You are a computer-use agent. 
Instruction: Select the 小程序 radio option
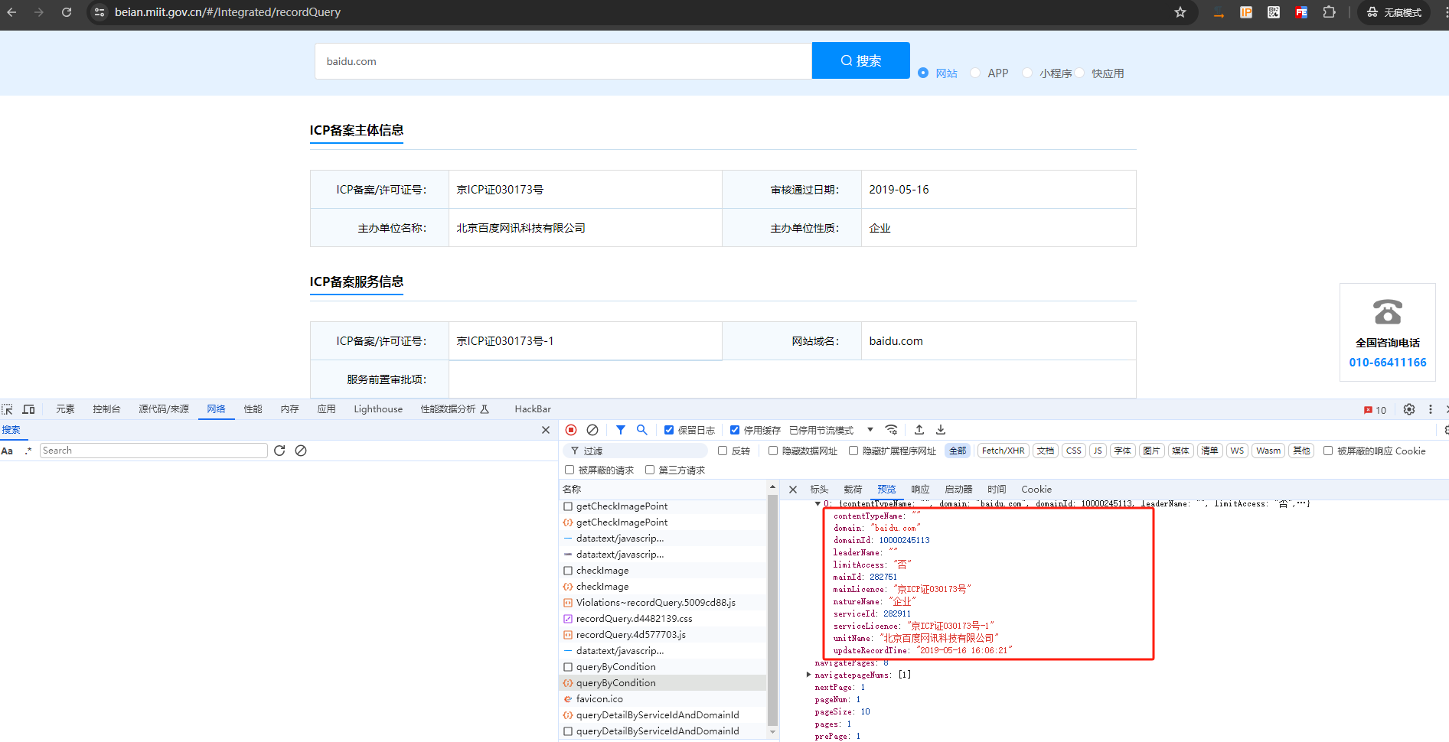click(x=1027, y=73)
